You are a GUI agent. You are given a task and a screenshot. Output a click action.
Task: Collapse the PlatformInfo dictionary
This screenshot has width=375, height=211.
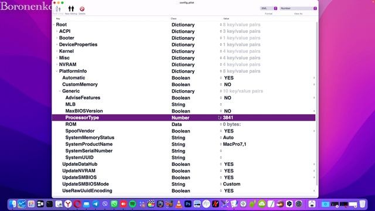tap(57, 71)
